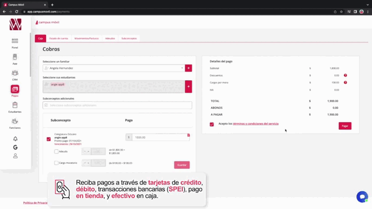Viewport: 372px width, 209px height.
Task: Reload the browser page
Action: [x=17, y=12]
